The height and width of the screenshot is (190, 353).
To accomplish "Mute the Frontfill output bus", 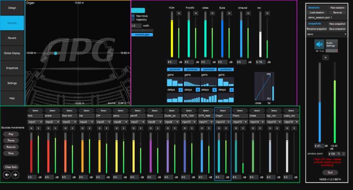I will coord(196,13).
